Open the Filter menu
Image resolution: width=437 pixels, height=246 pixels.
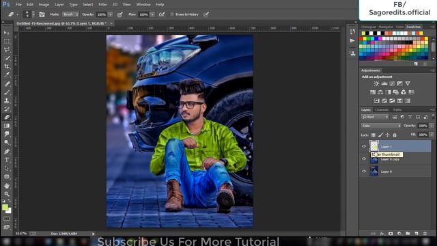coord(102,5)
